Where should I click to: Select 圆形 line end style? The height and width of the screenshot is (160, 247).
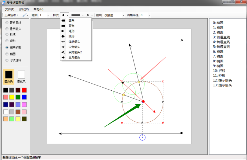pos(72,36)
